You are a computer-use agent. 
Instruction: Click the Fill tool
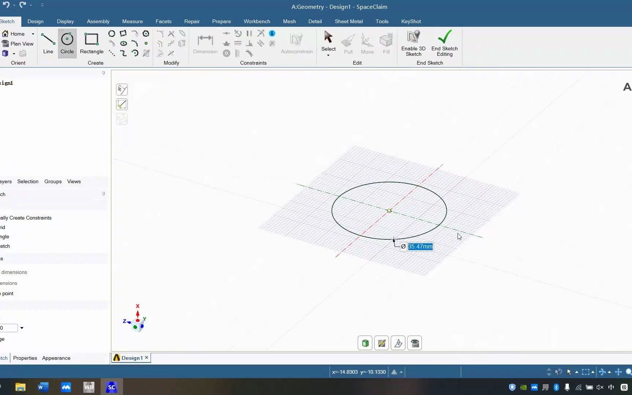pos(386,43)
